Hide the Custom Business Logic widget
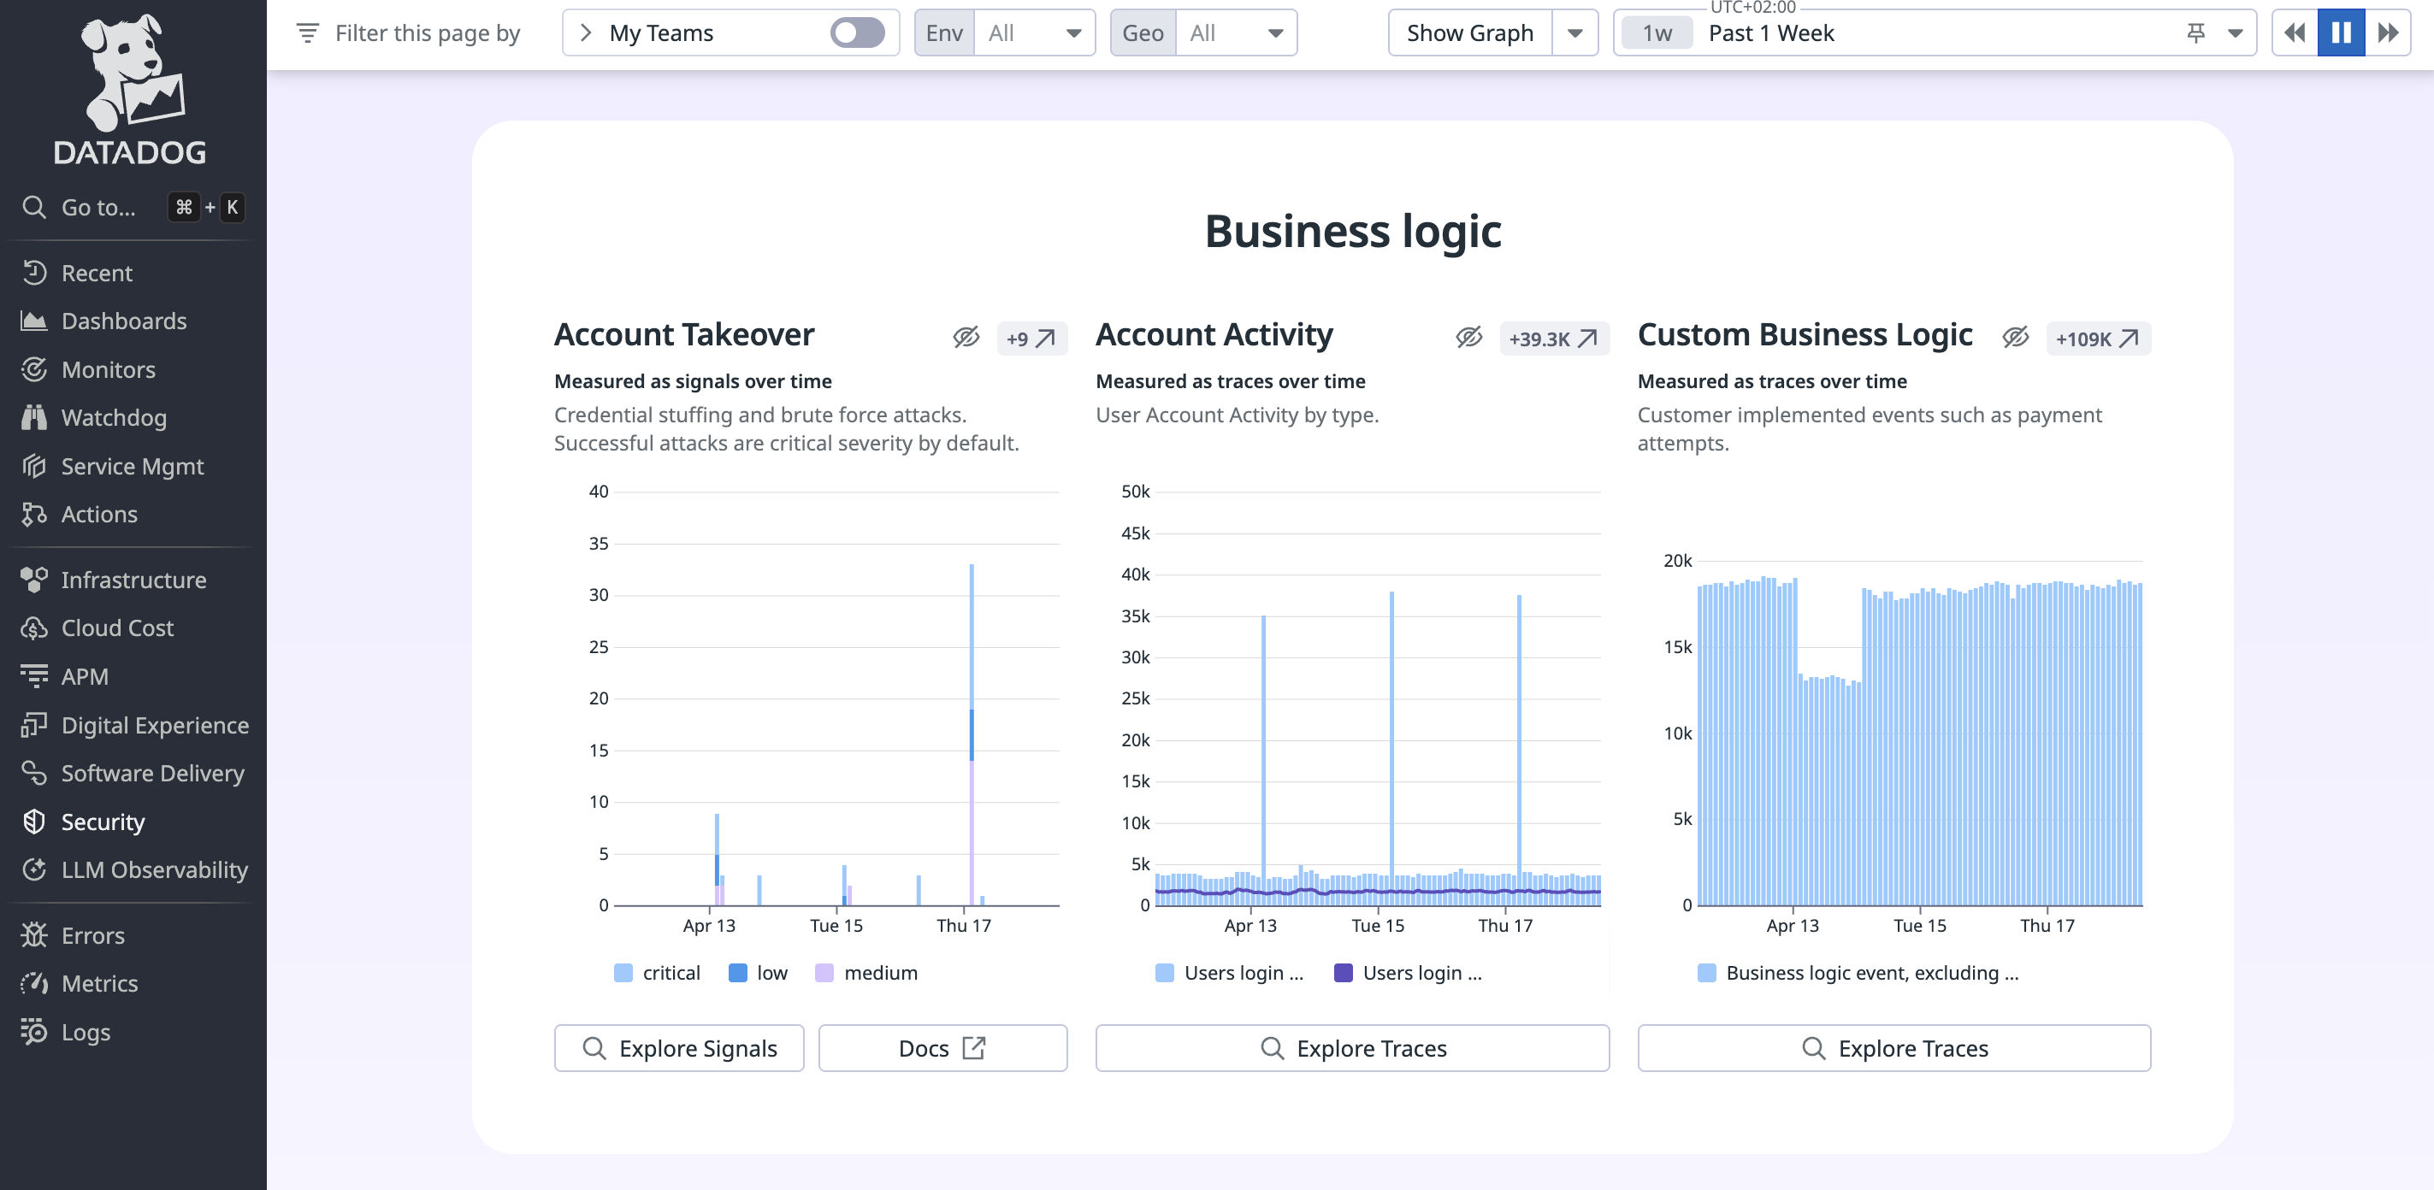This screenshot has width=2434, height=1190. (x=2014, y=337)
